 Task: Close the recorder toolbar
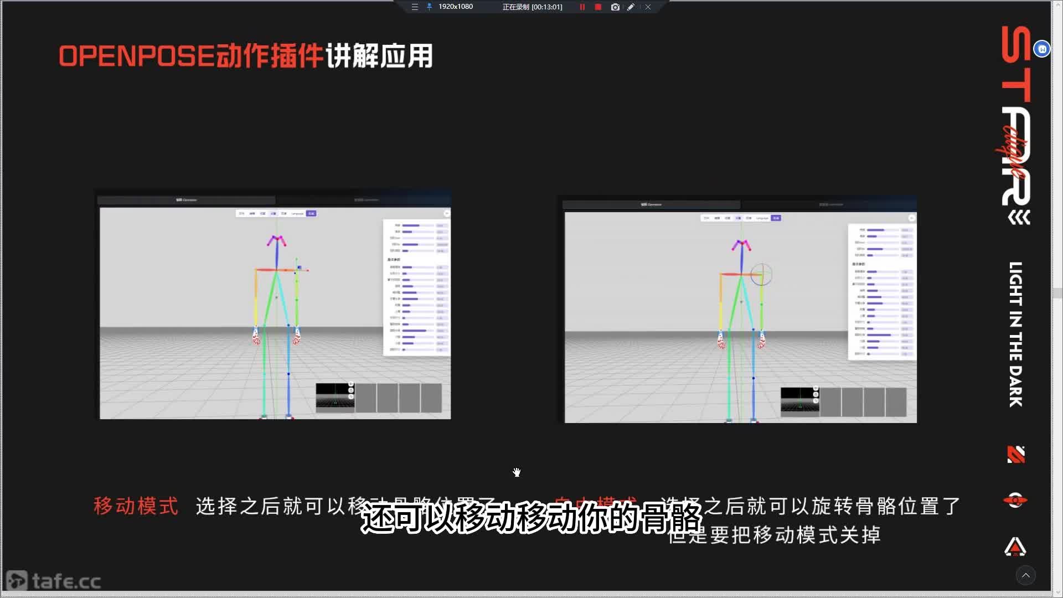click(648, 7)
